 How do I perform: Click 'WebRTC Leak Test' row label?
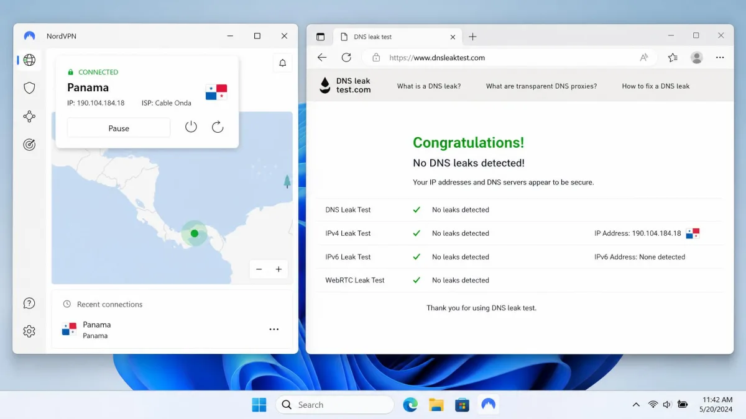pyautogui.click(x=355, y=281)
